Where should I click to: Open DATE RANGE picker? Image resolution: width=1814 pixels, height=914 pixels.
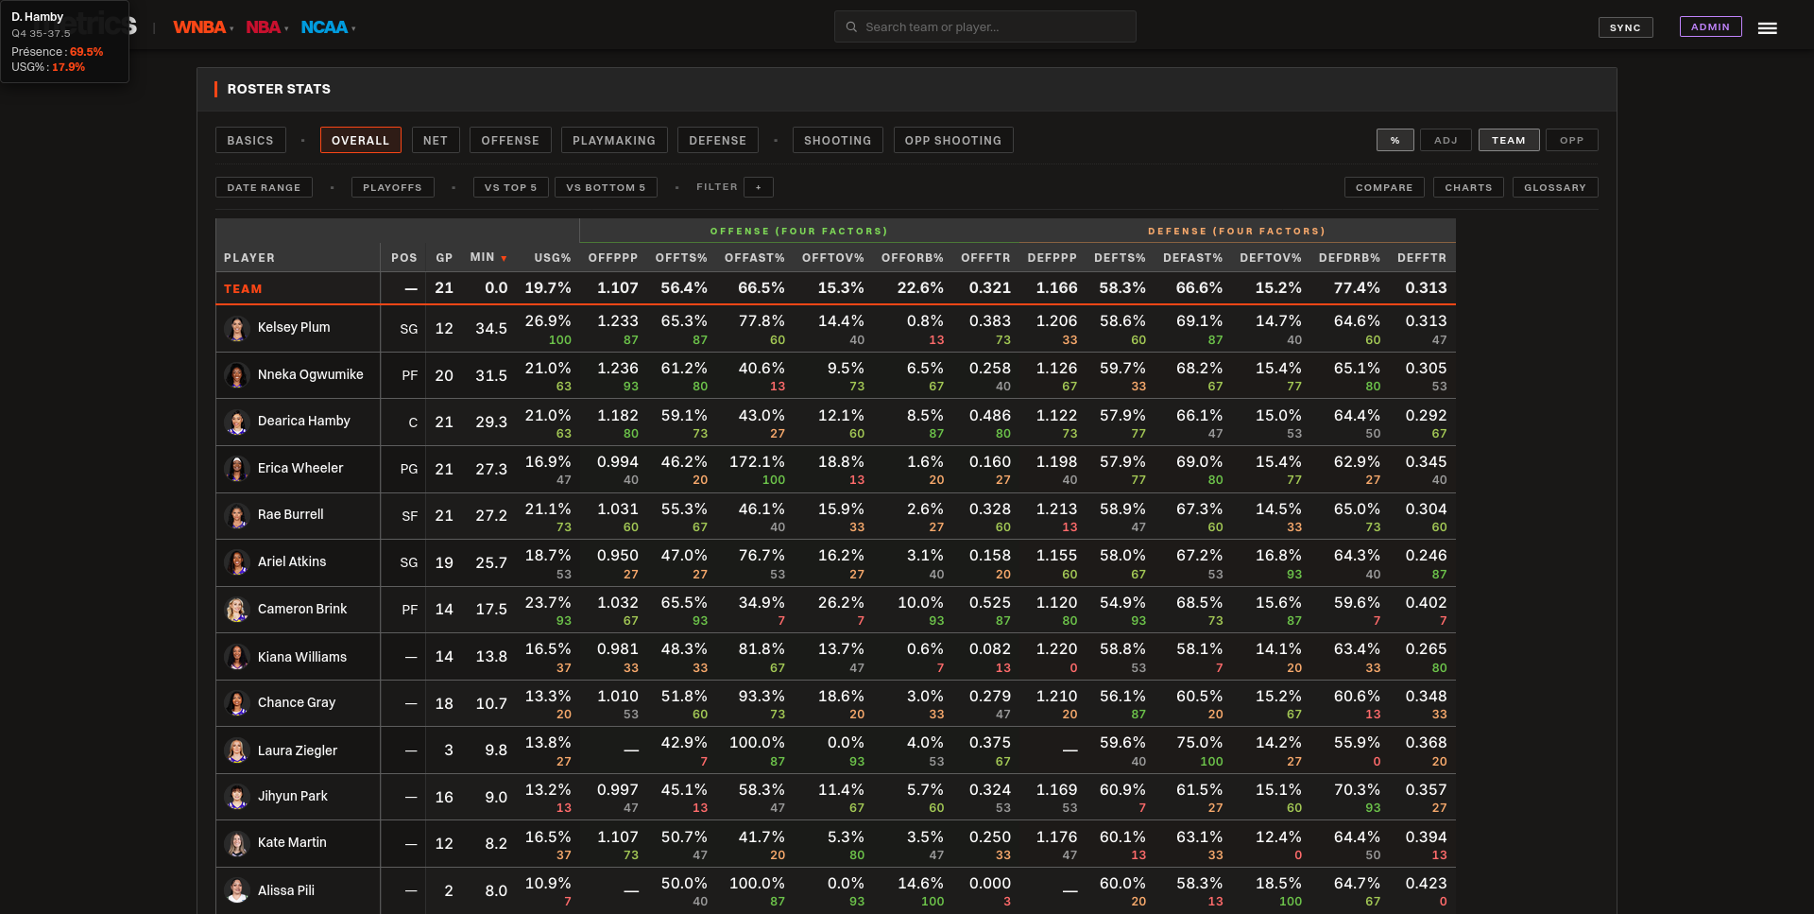point(264,187)
